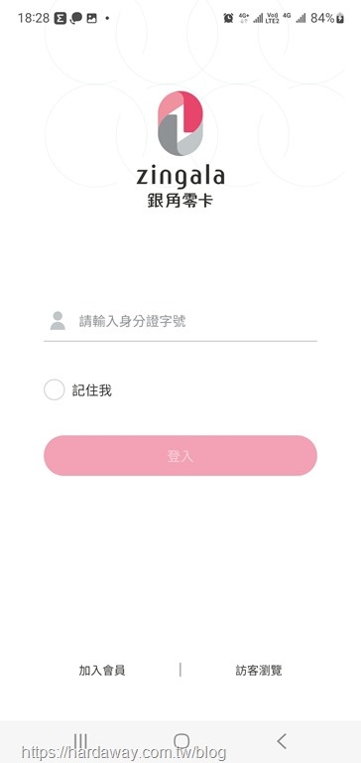Tap the user silhouette icon
This screenshot has height=763, width=361.
click(58, 321)
